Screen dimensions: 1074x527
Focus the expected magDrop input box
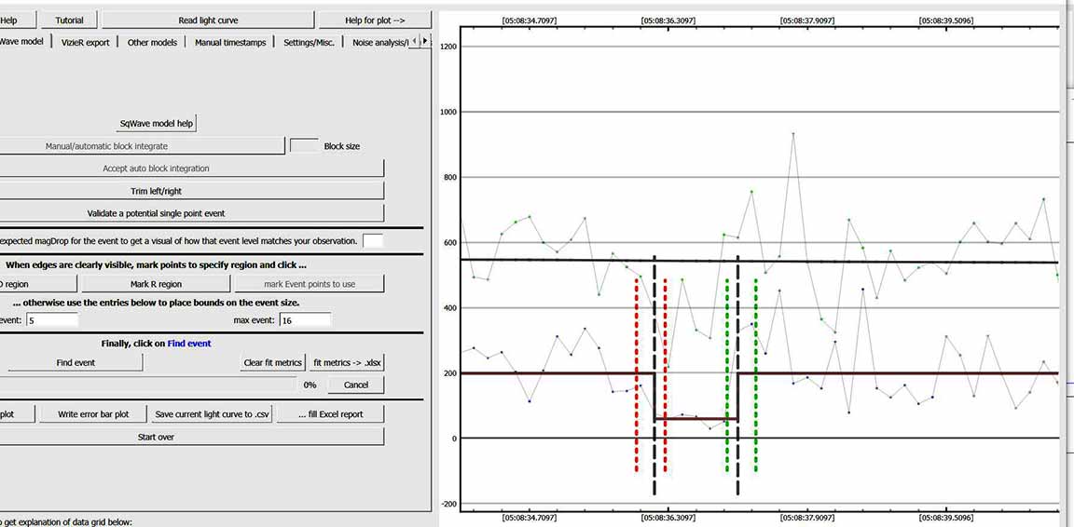[373, 241]
